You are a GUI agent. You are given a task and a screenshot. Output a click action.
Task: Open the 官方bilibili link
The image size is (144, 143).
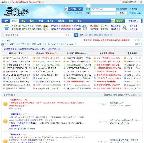tap(6, 2)
